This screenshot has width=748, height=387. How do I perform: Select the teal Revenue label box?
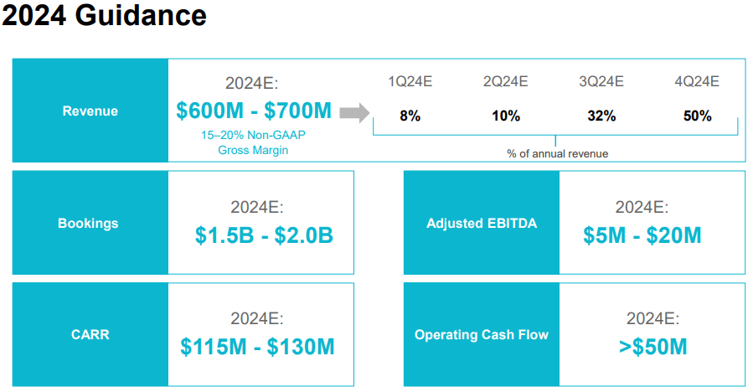pos(90,111)
